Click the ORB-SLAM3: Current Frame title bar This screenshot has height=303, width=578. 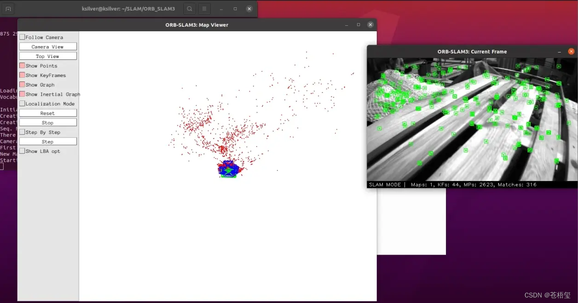tap(472, 52)
